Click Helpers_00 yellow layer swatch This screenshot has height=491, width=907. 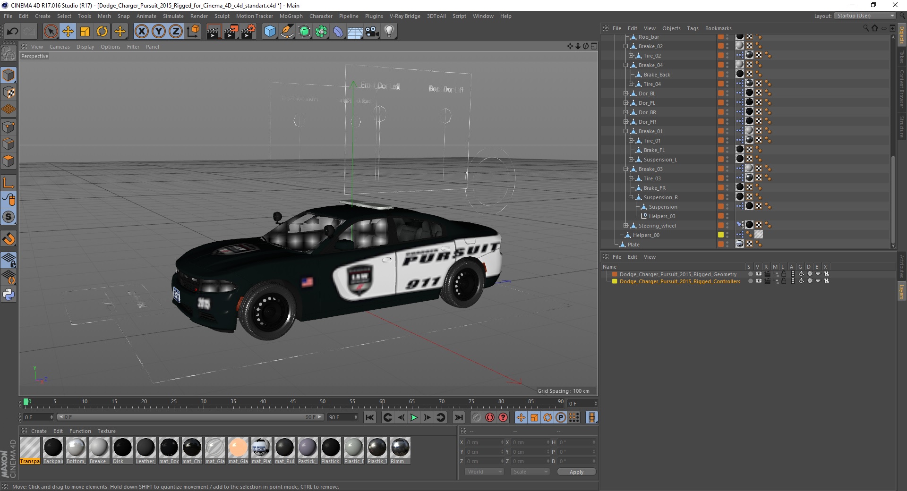(721, 235)
